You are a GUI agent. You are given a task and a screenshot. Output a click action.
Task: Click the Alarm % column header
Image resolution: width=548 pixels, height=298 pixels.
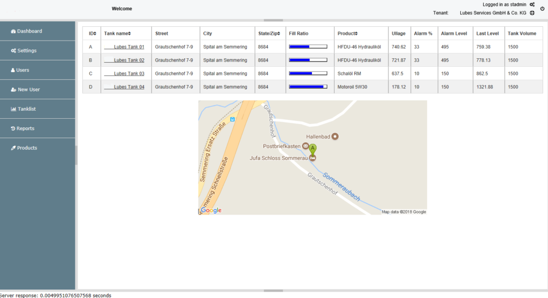point(423,34)
